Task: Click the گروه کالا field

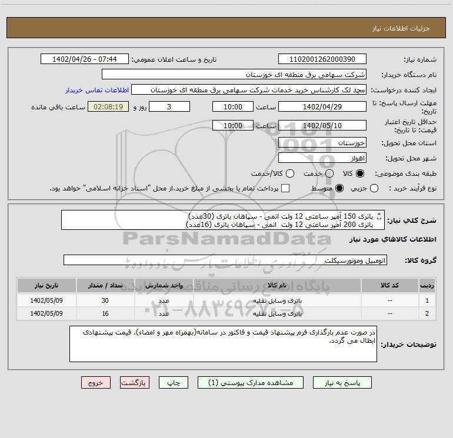Action: point(225,260)
